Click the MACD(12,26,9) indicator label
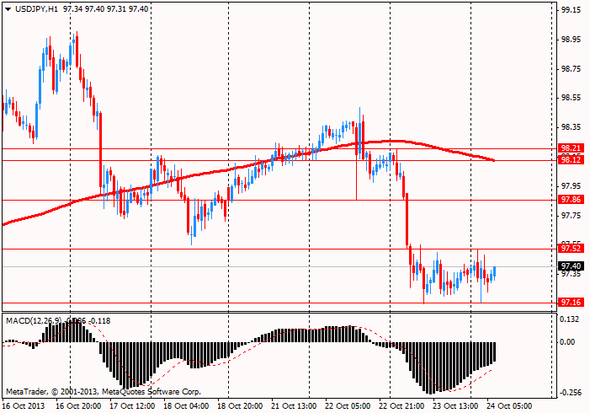 (x=35, y=320)
